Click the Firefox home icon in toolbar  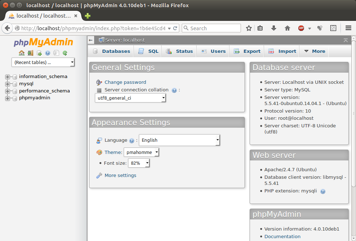pyautogui.click(x=287, y=28)
